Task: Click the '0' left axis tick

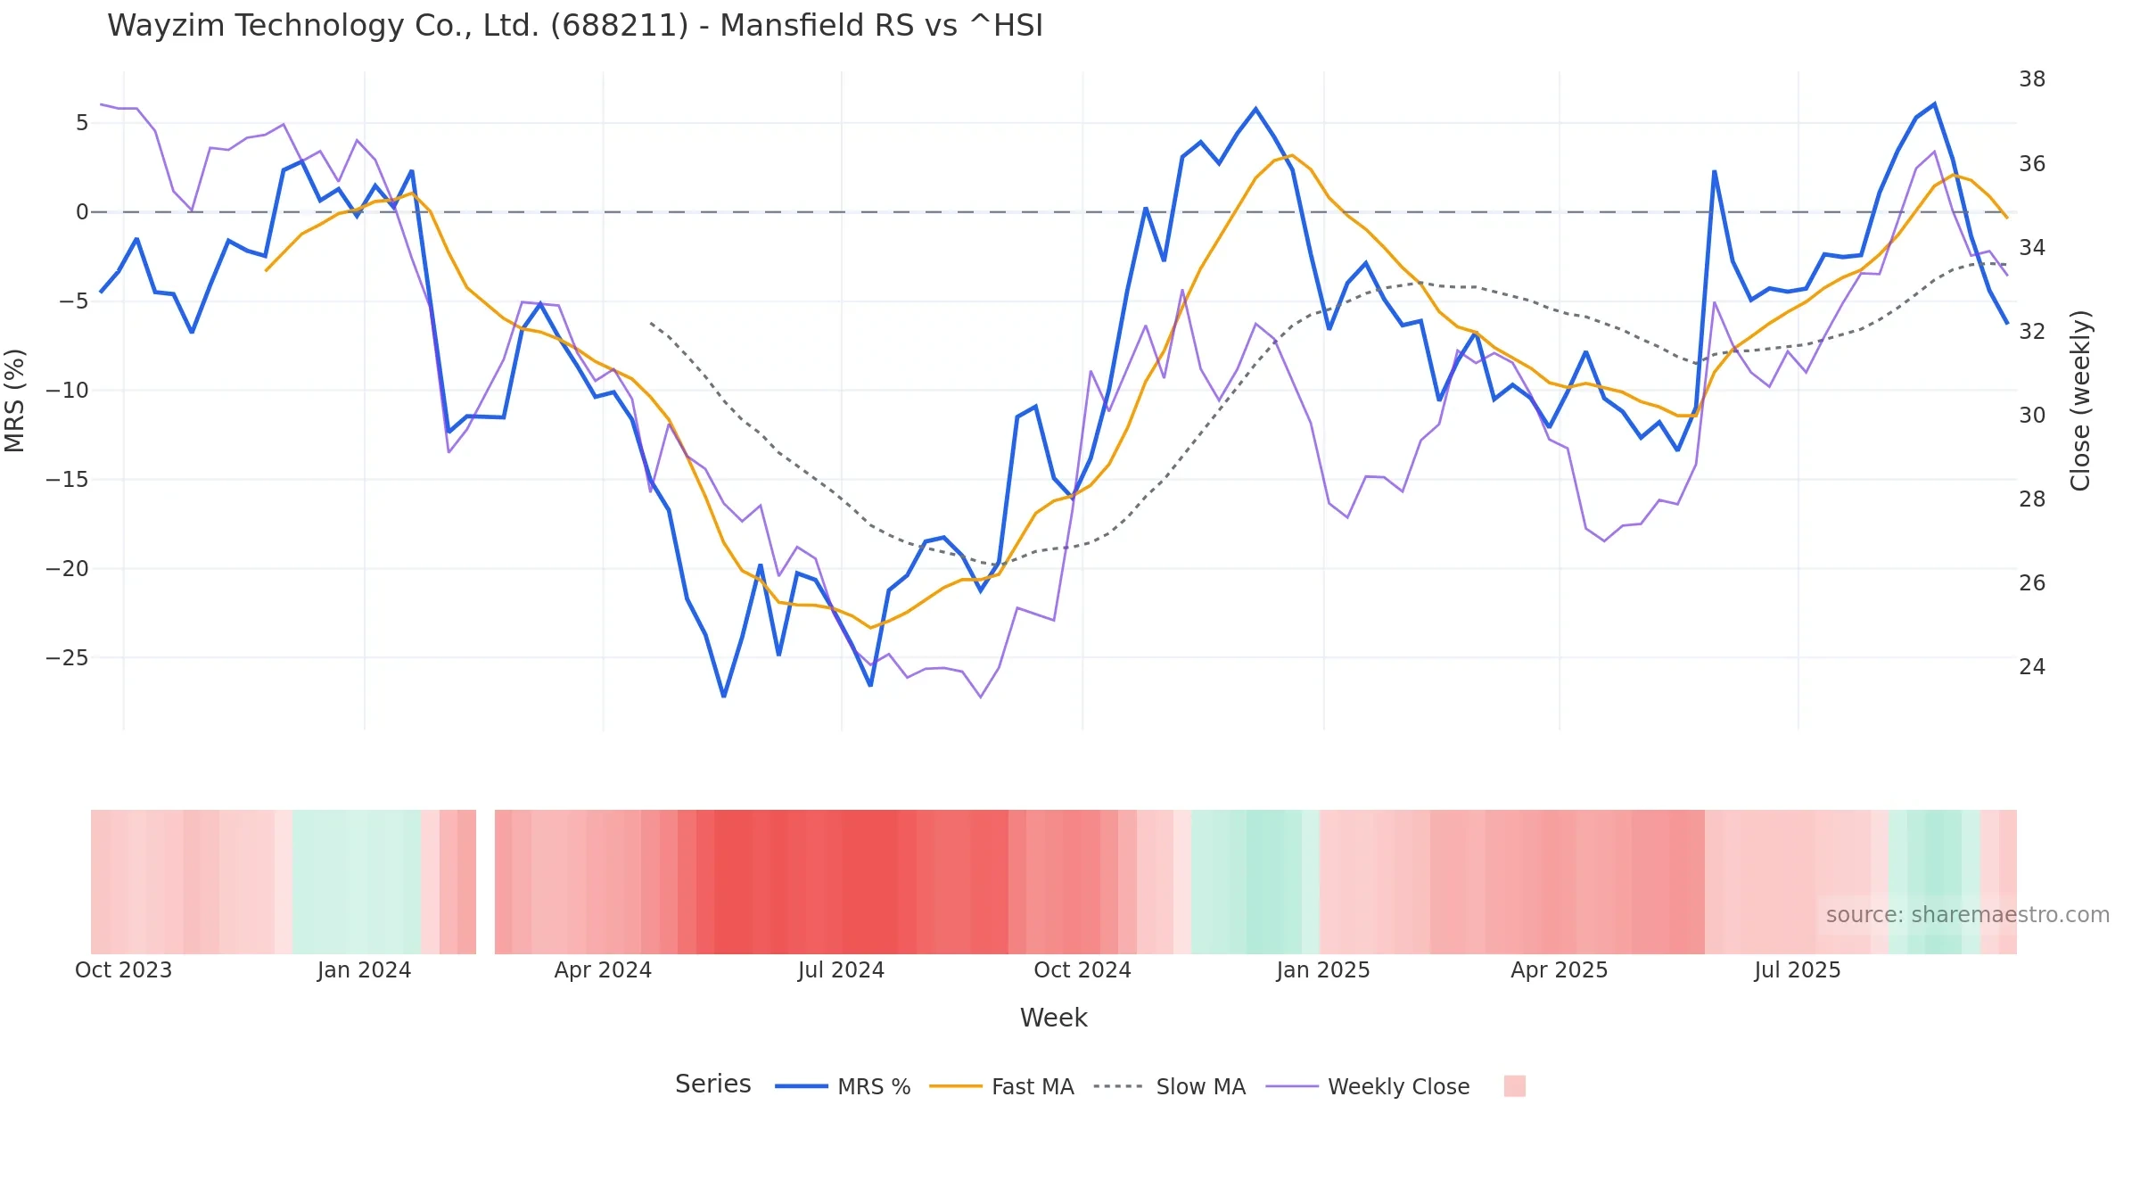Action: [82, 212]
